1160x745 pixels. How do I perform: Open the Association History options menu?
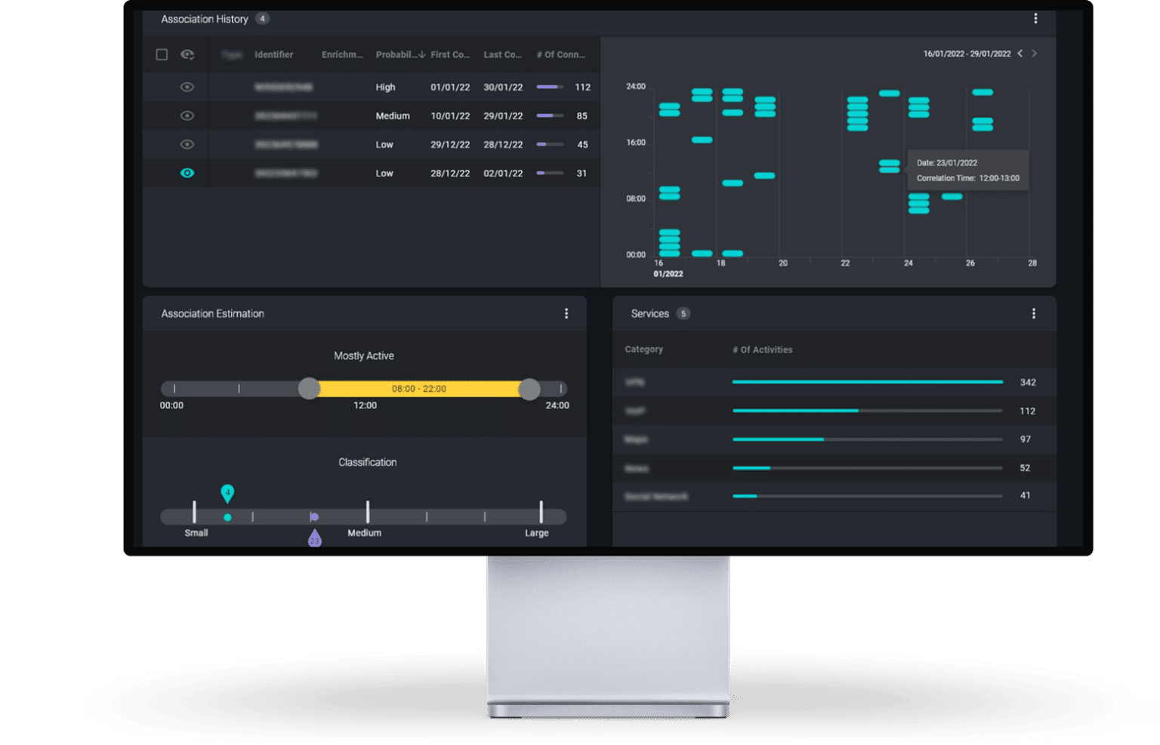click(1036, 18)
